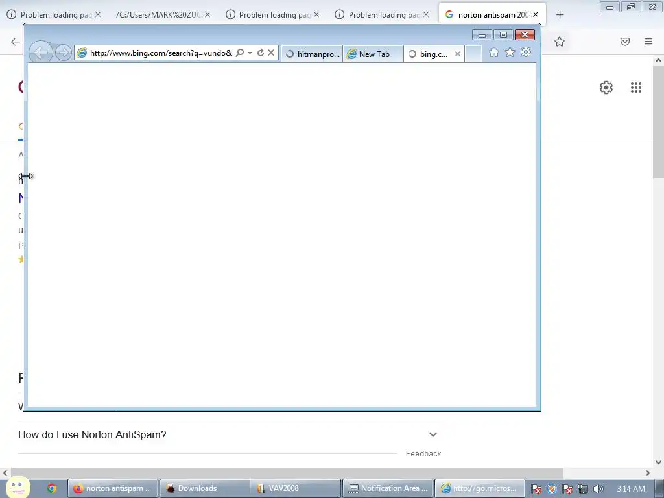Go forward in Internet Explorer window
Image resolution: width=664 pixels, height=498 pixels.
tap(64, 53)
